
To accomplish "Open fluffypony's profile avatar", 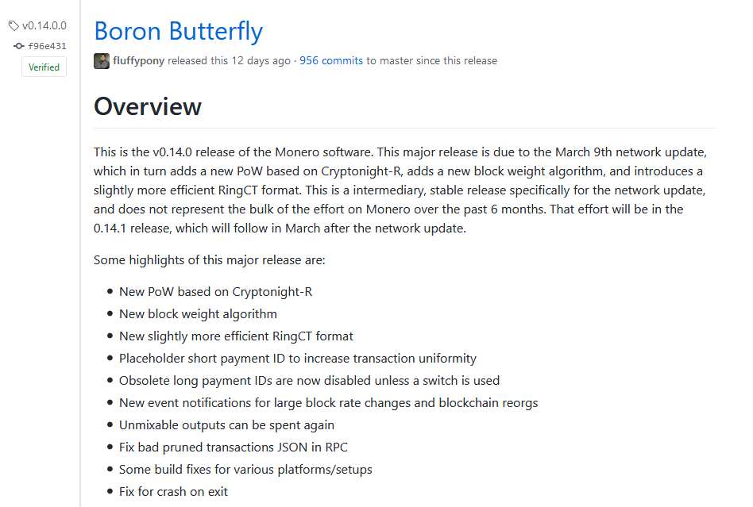I will click(x=101, y=60).
